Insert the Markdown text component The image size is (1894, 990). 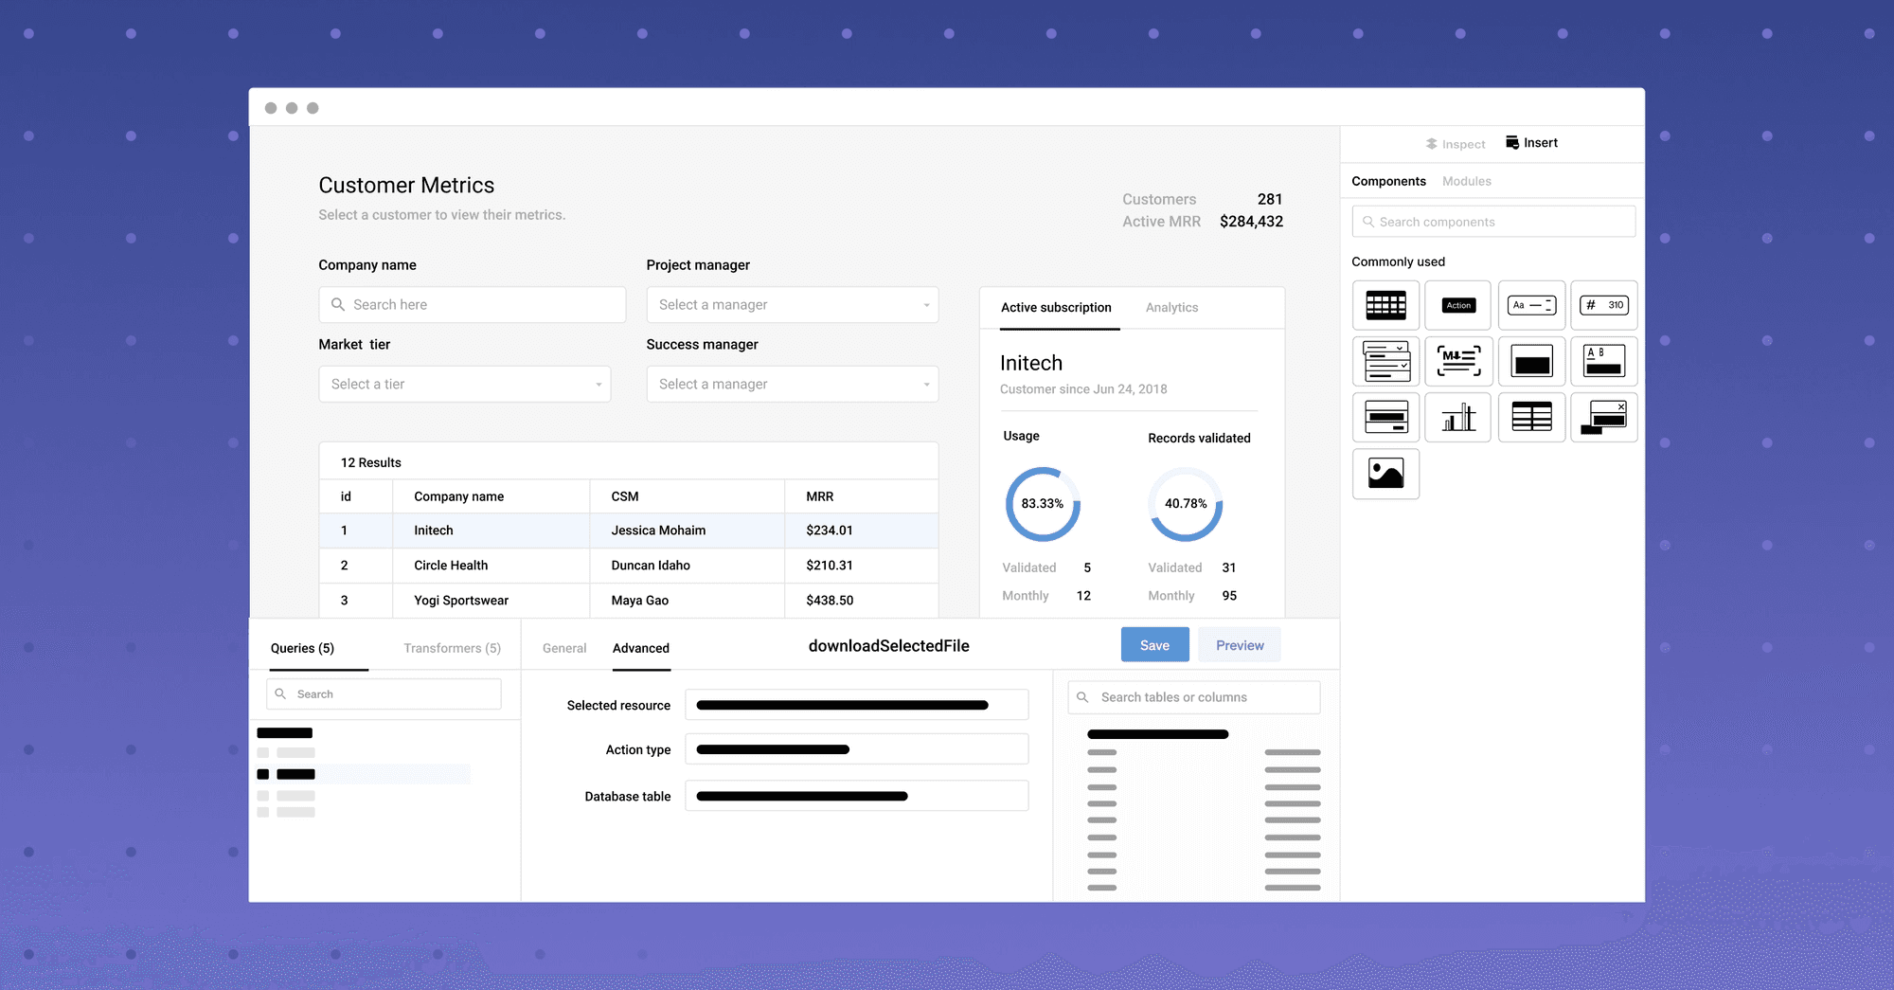pyautogui.click(x=1457, y=361)
